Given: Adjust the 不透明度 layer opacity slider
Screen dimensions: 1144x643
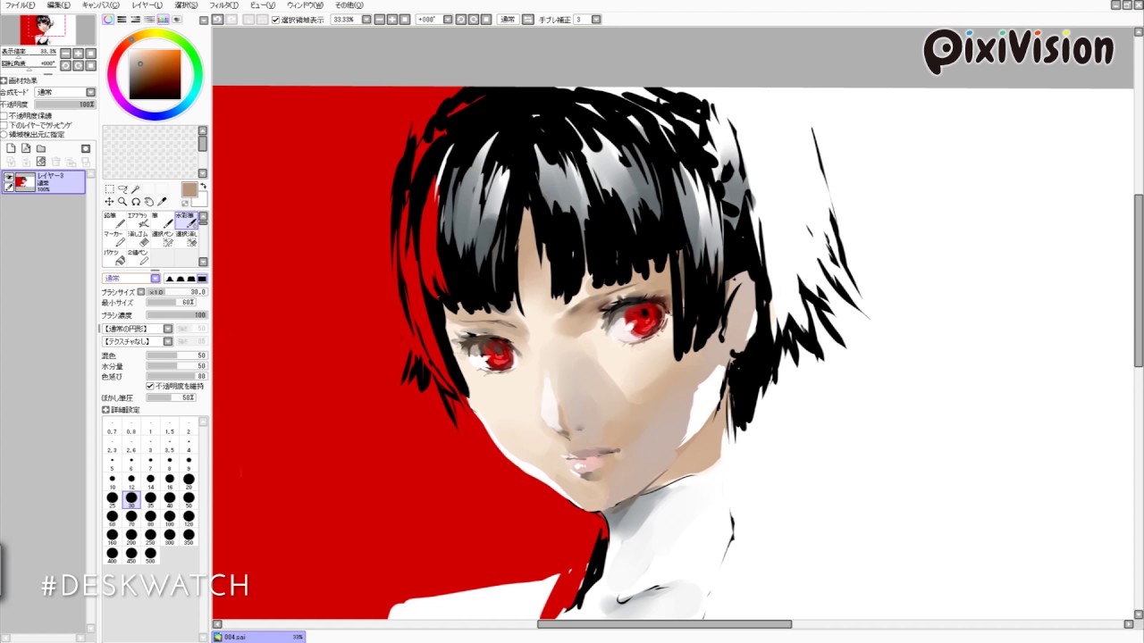Looking at the screenshot, I should click(x=65, y=104).
